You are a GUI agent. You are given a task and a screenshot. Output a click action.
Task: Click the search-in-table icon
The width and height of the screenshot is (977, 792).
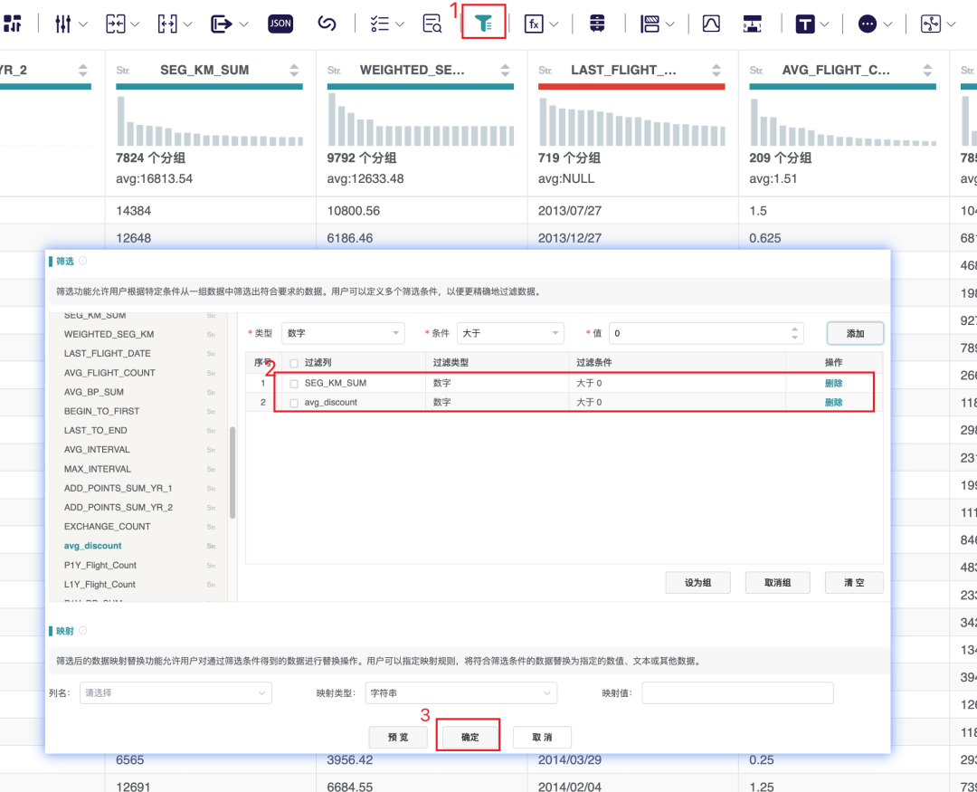click(x=432, y=24)
